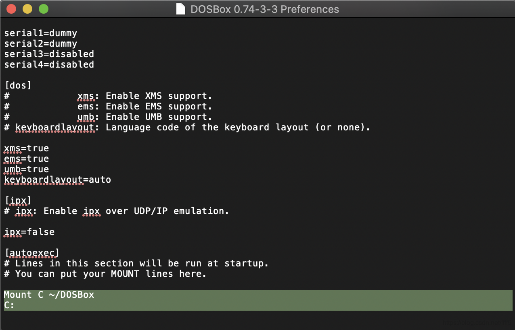Image resolution: width=515 pixels, height=330 pixels.
Task: Click the keyboardlayout language code comment line
Action: click(x=187, y=127)
